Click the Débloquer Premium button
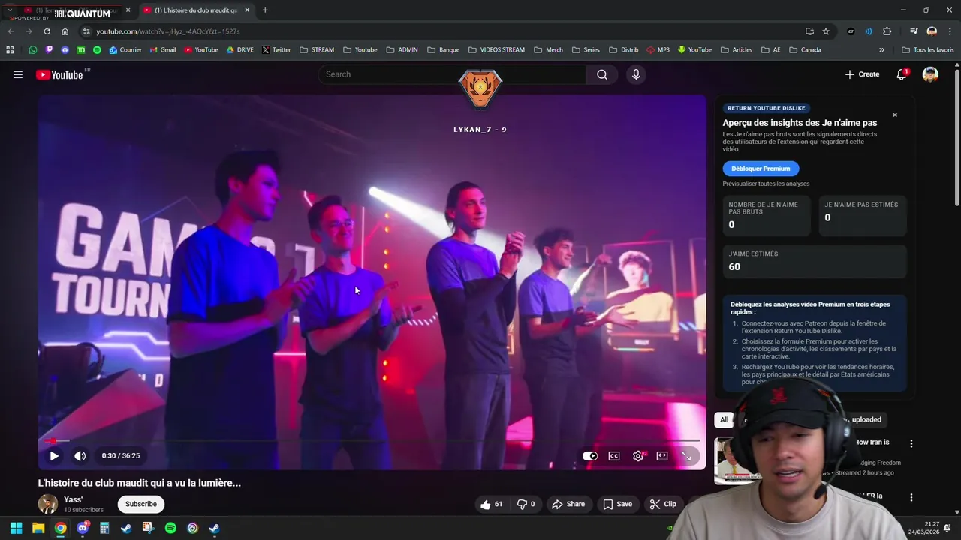Image resolution: width=961 pixels, height=540 pixels. 761,169
